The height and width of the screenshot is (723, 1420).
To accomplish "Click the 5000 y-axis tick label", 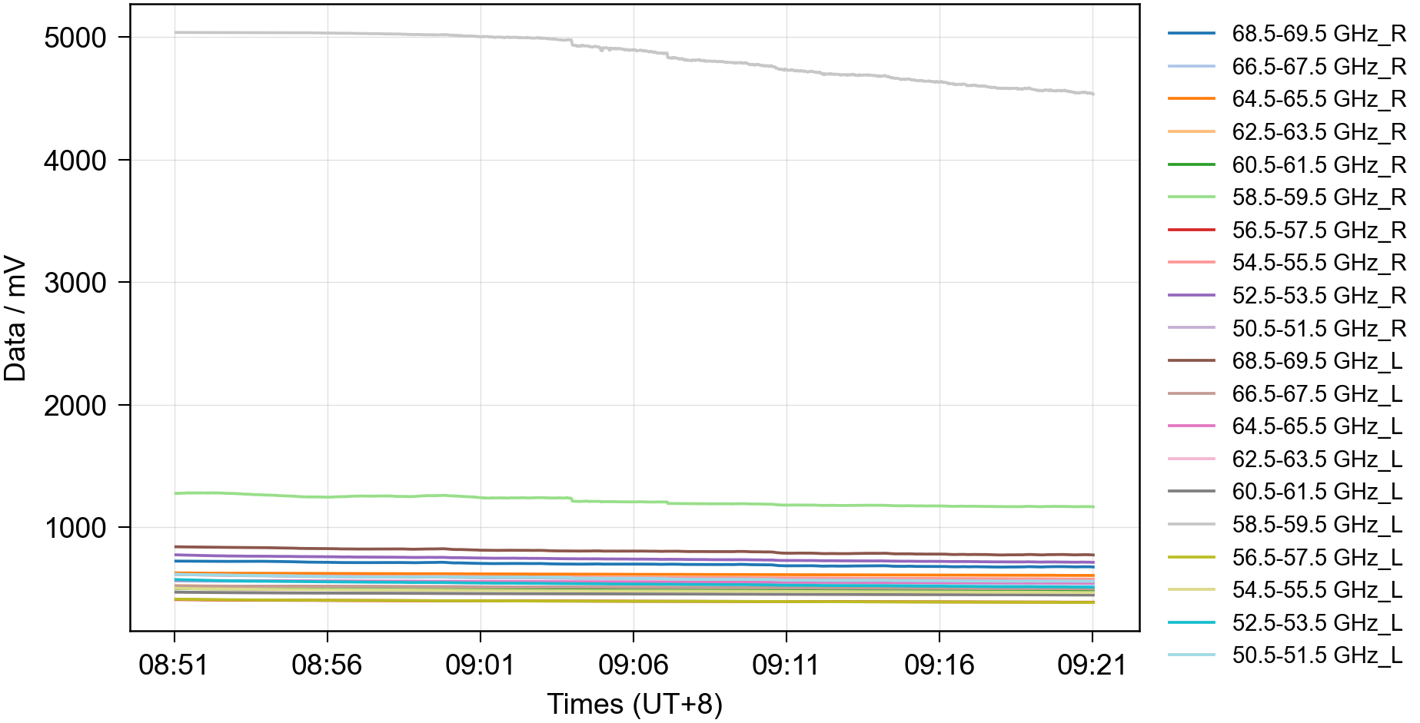I will point(75,38).
